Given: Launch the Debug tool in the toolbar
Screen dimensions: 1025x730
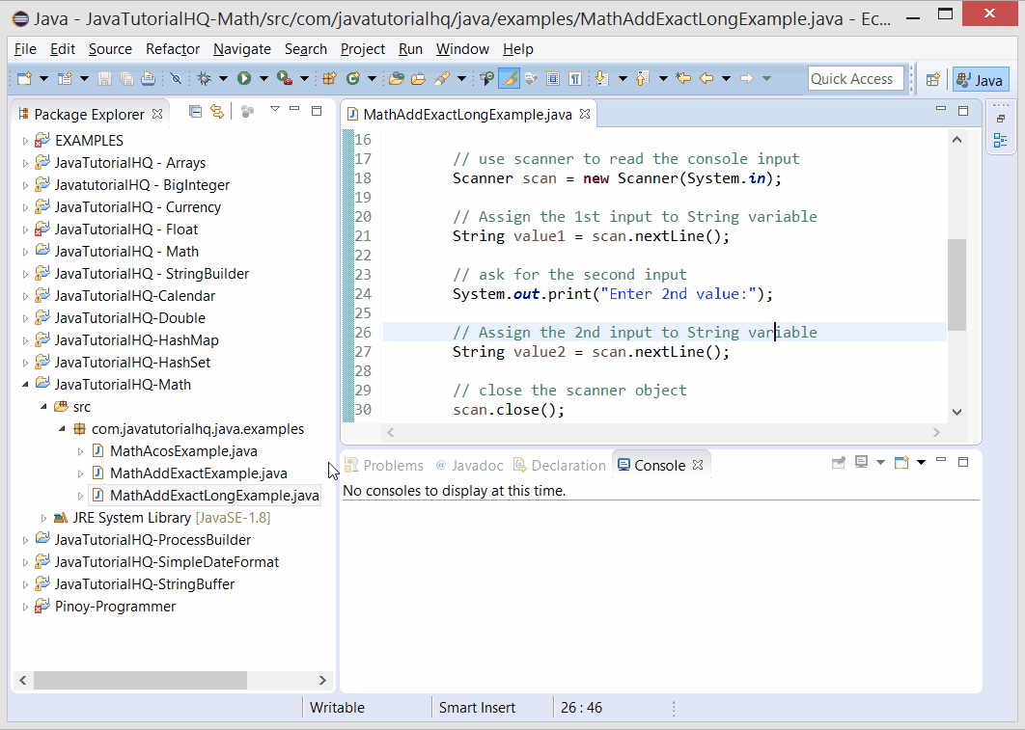Looking at the screenshot, I should pyautogui.click(x=202, y=77).
